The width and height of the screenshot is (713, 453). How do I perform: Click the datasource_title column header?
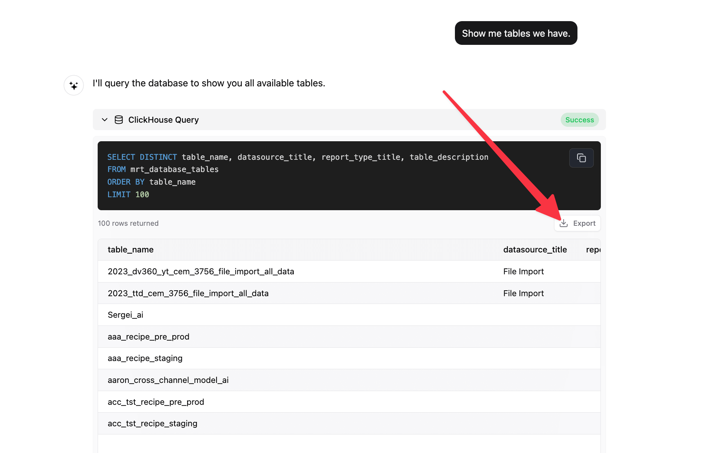(x=535, y=249)
